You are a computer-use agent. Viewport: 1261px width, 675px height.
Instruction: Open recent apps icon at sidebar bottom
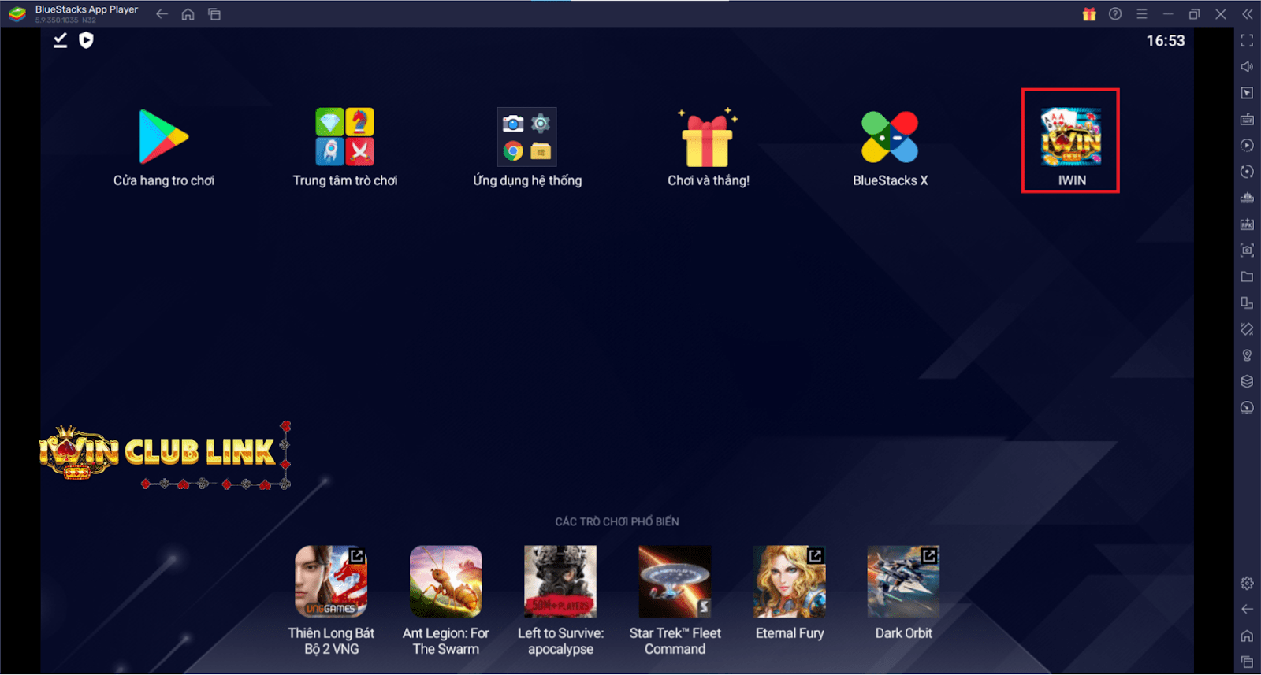pos(1247,662)
